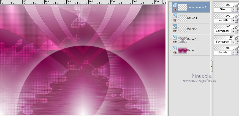The width and height of the screenshot is (239, 116).
Task: Toggle transparency lock on Raster 4 layer
Action: pyautogui.click(x=237, y=21)
